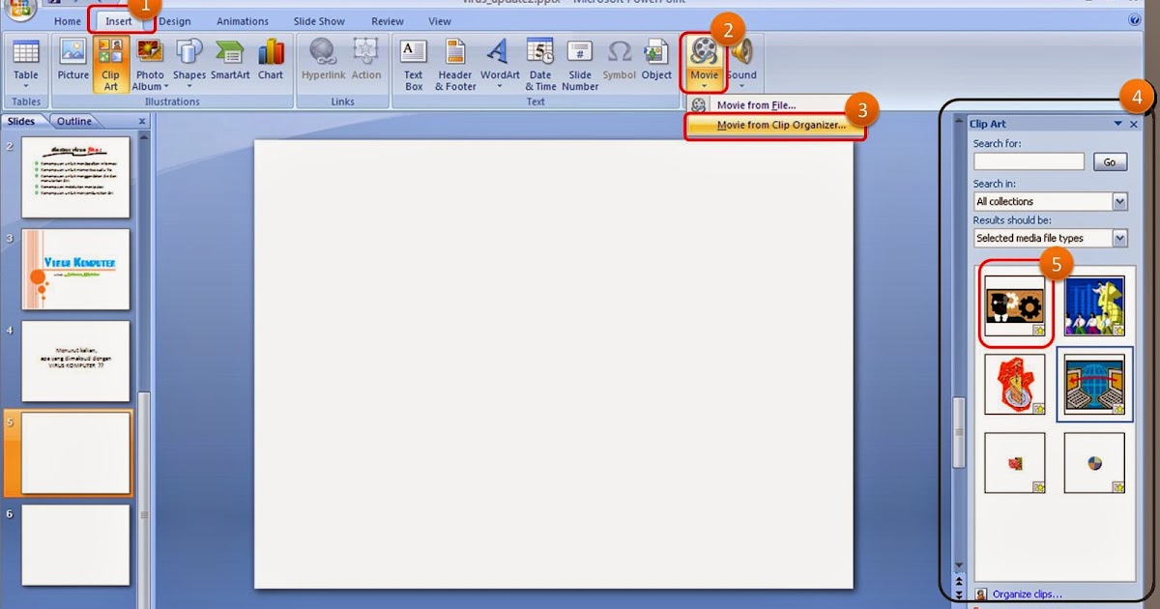This screenshot has height=609, width=1160.
Task: Select slide 2 thumbnail
Action: 75,177
